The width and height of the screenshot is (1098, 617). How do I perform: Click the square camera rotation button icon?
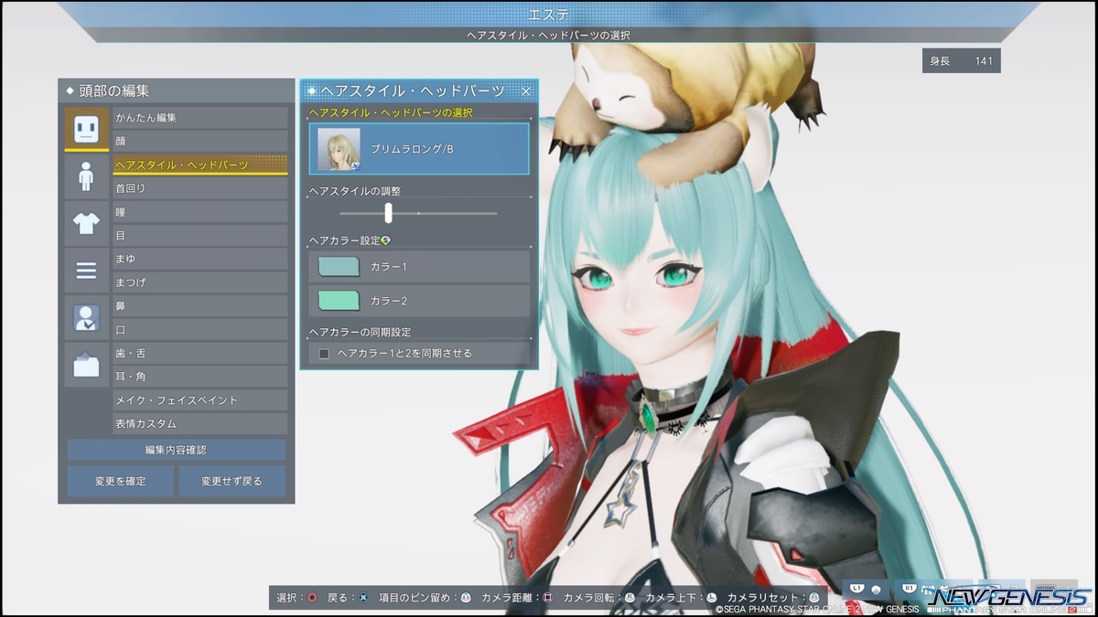point(548,598)
